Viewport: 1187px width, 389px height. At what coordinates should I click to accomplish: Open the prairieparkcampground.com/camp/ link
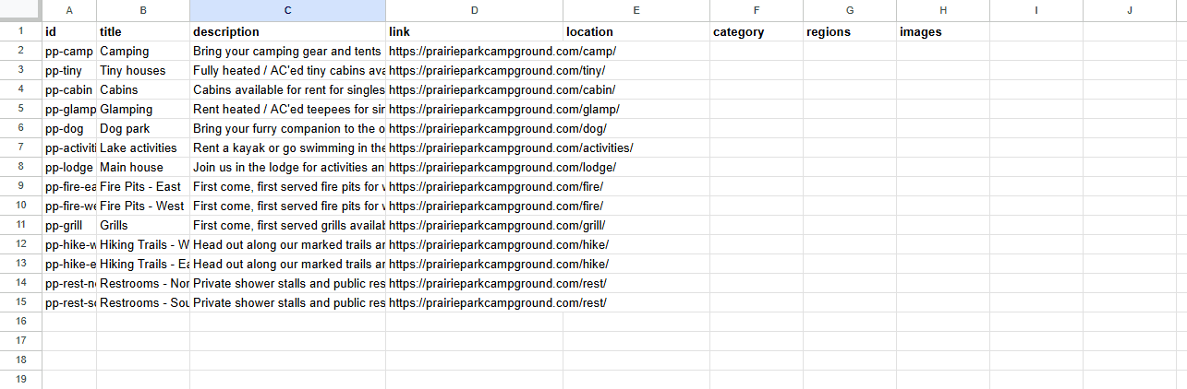tap(502, 52)
